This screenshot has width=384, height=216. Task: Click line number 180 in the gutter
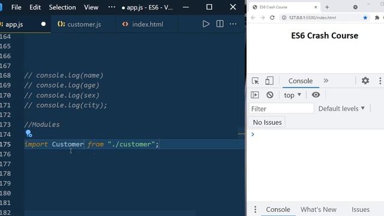click(5, 193)
